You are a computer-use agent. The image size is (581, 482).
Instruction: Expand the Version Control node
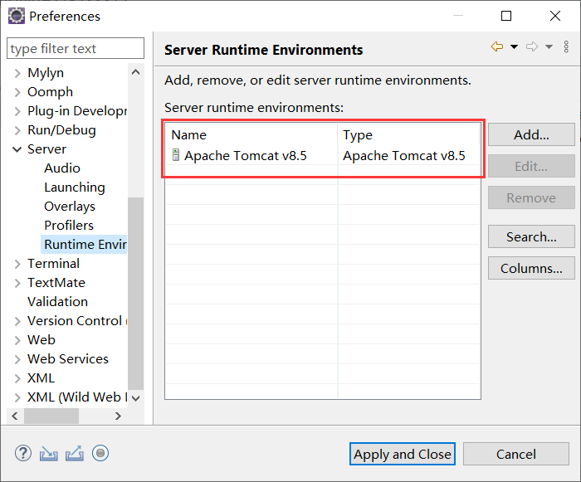pyautogui.click(x=17, y=321)
